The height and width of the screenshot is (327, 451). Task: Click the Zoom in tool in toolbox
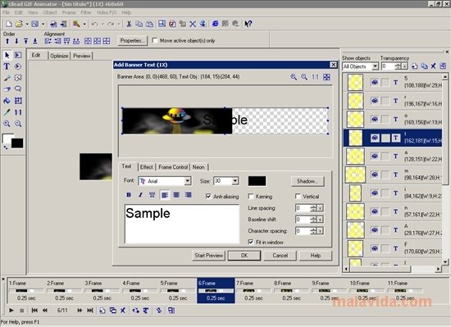click(x=7, y=124)
